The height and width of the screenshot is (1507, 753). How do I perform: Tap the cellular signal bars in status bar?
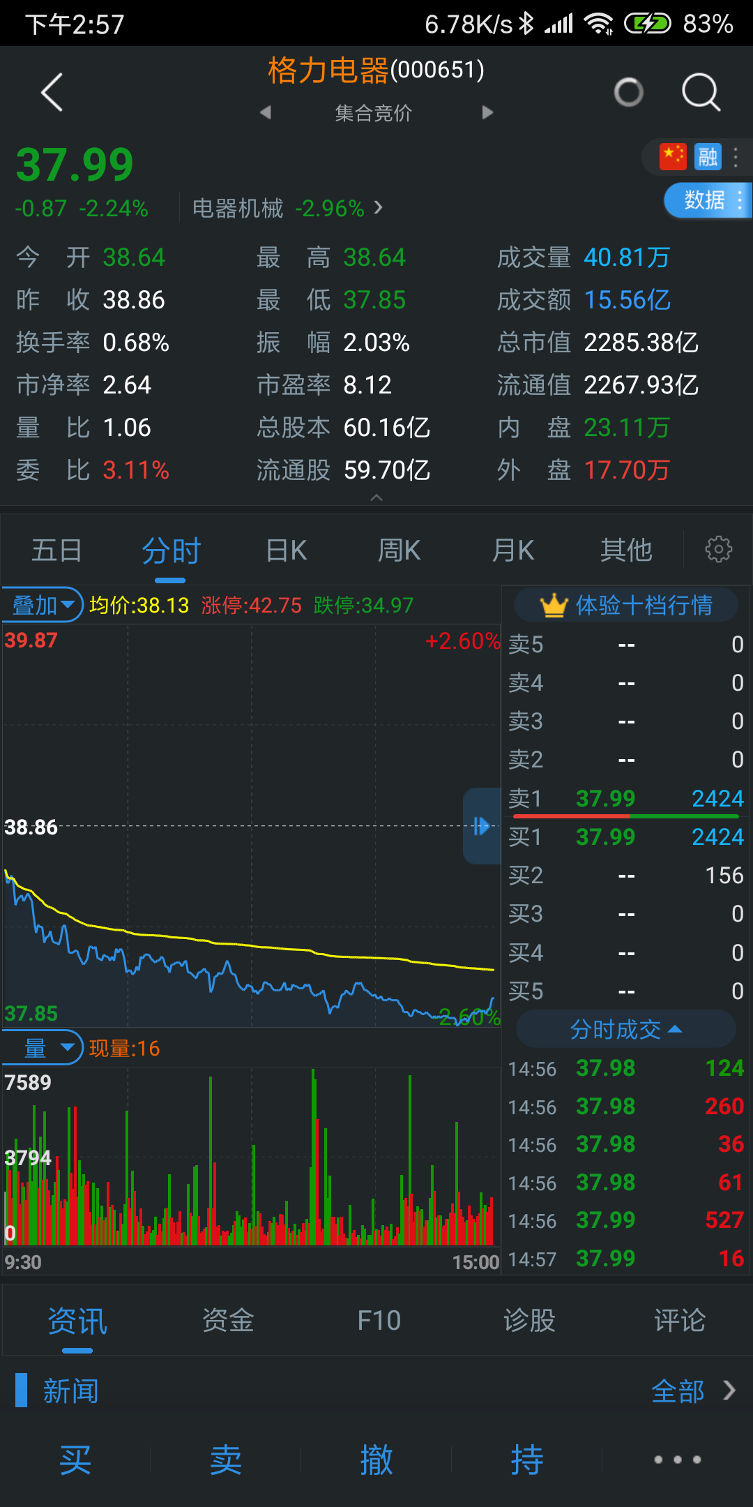[558, 24]
